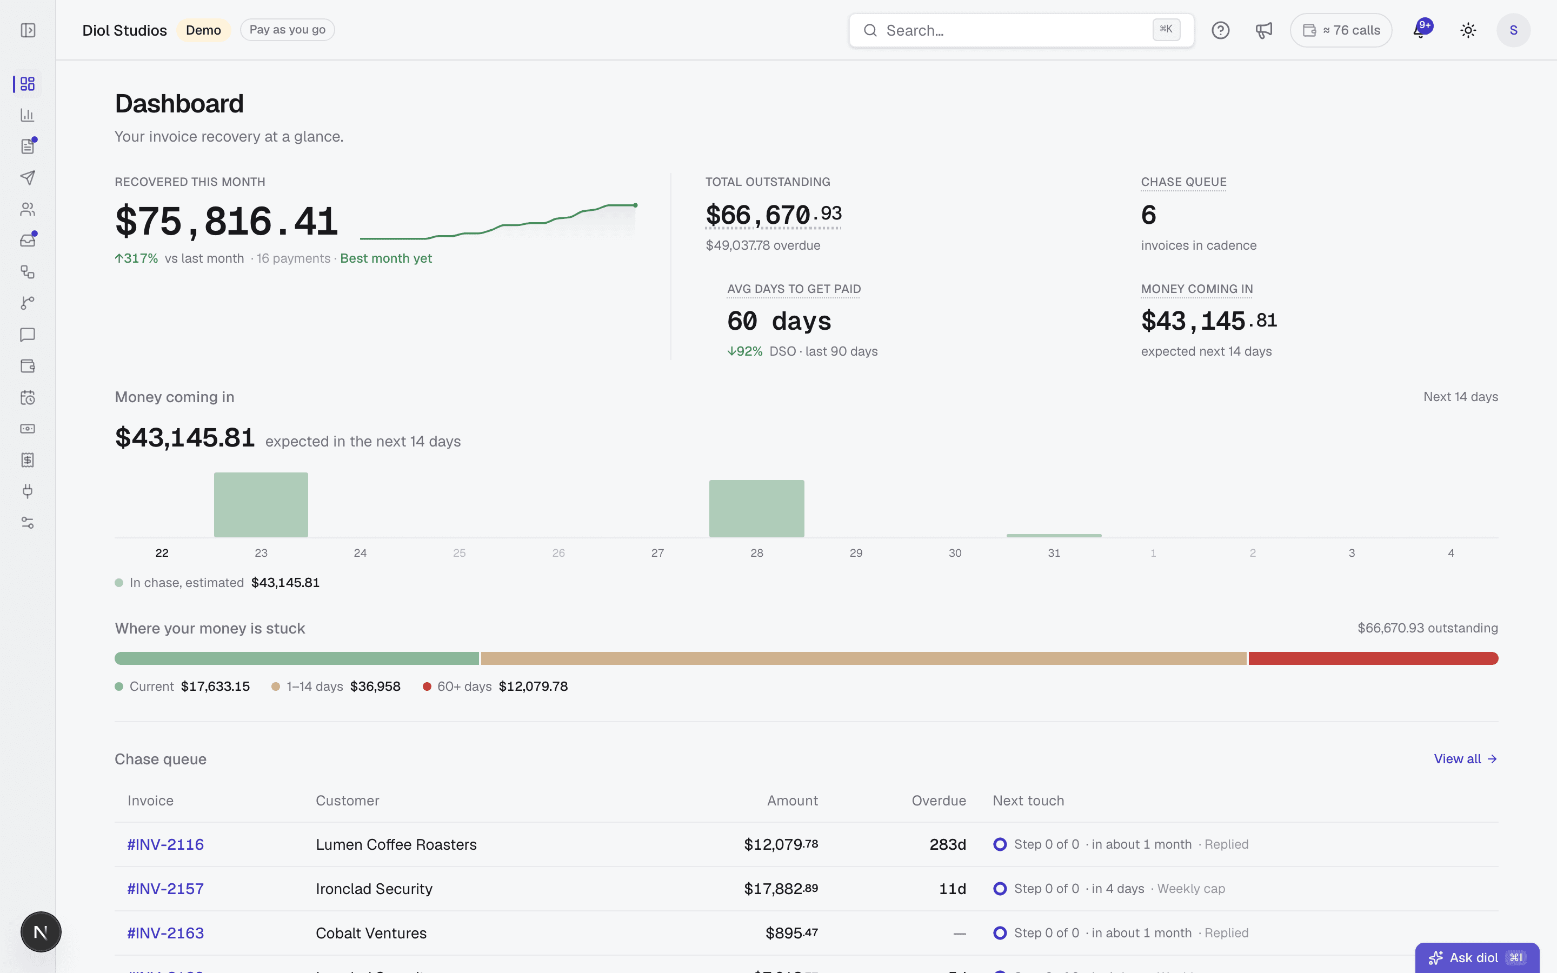Click the recovered this month sparkline
The width and height of the screenshot is (1557, 973).
(x=498, y=222)
